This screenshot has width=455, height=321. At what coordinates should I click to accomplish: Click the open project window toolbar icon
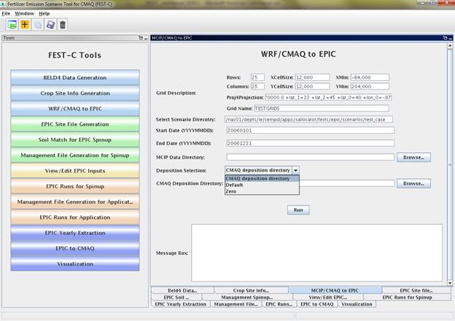click(12, 25)
